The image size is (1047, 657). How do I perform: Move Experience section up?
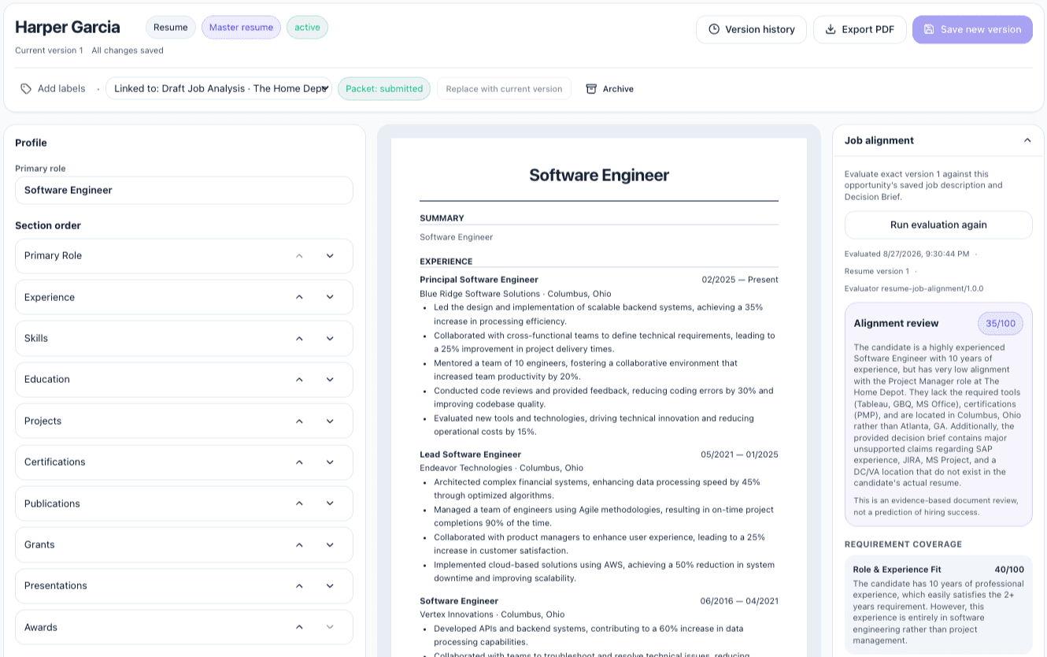point(299,297)
